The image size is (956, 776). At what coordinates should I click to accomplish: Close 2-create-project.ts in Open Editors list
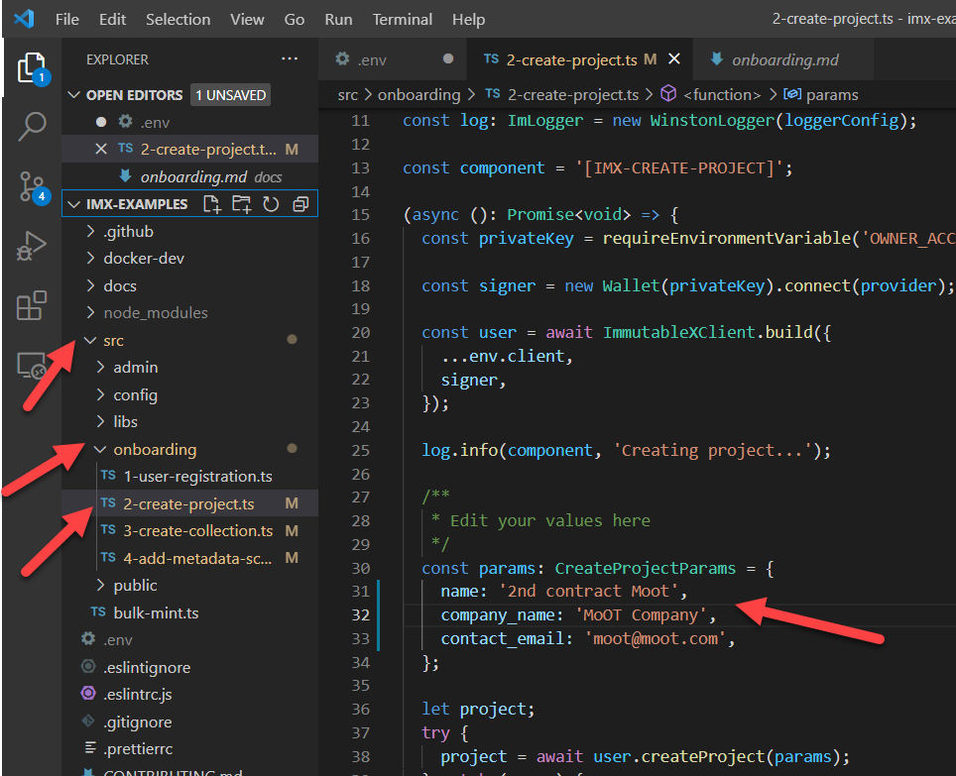[101, 150]
